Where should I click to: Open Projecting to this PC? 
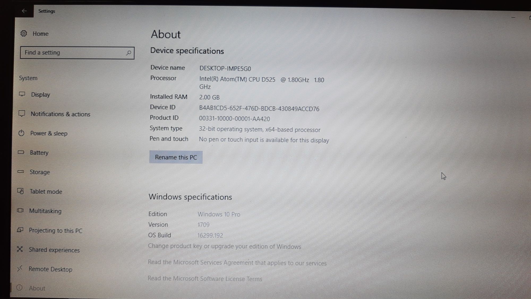(55, 230)
